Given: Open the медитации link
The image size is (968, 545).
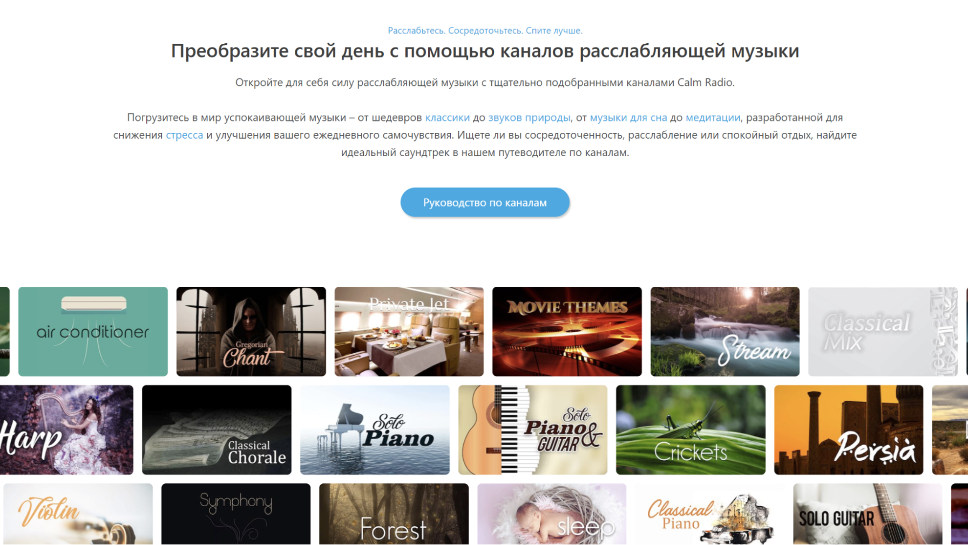Looking at the screenshot, I should click(713, 117).
